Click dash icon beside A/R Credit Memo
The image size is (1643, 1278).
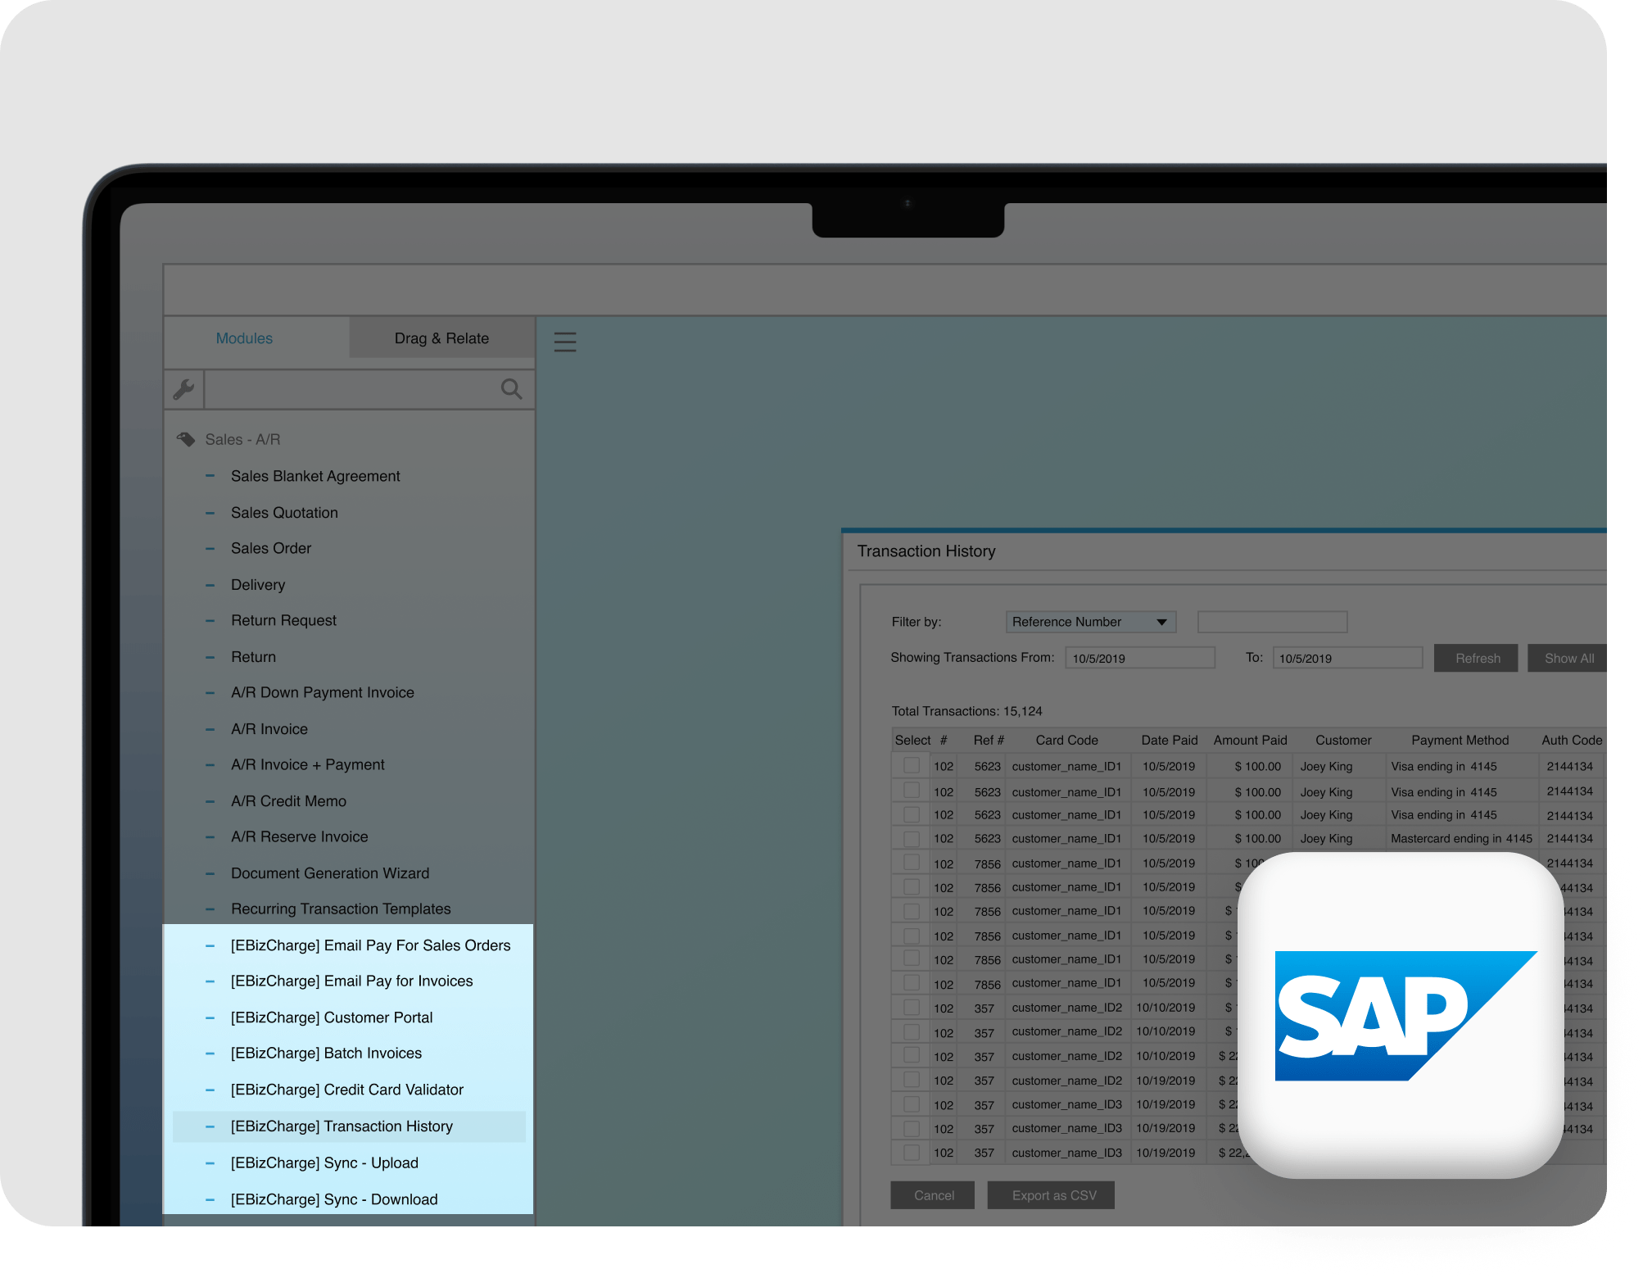tap(210, 801)
